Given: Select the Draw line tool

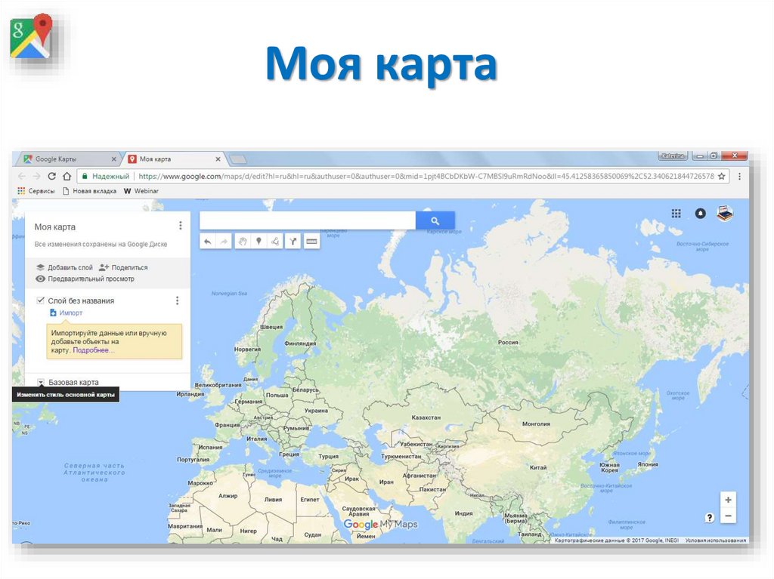Looking at the screenshot, I should tap(275, 241).
